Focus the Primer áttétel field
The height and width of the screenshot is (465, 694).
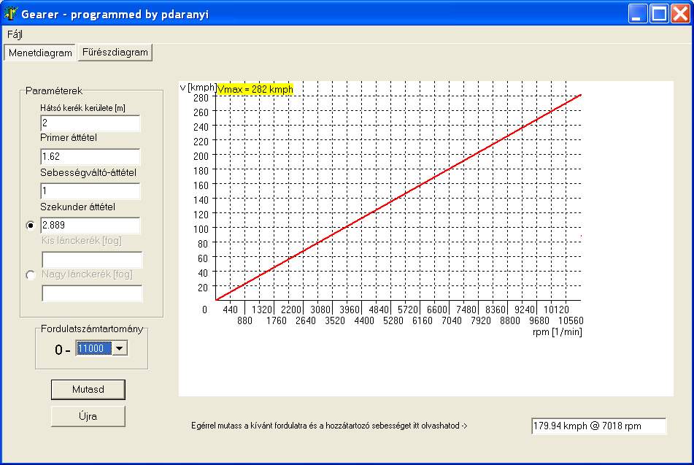(90, 157)
